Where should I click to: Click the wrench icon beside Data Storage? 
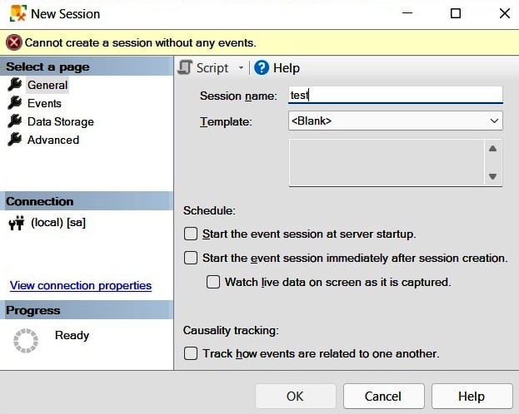click(14, 121)
